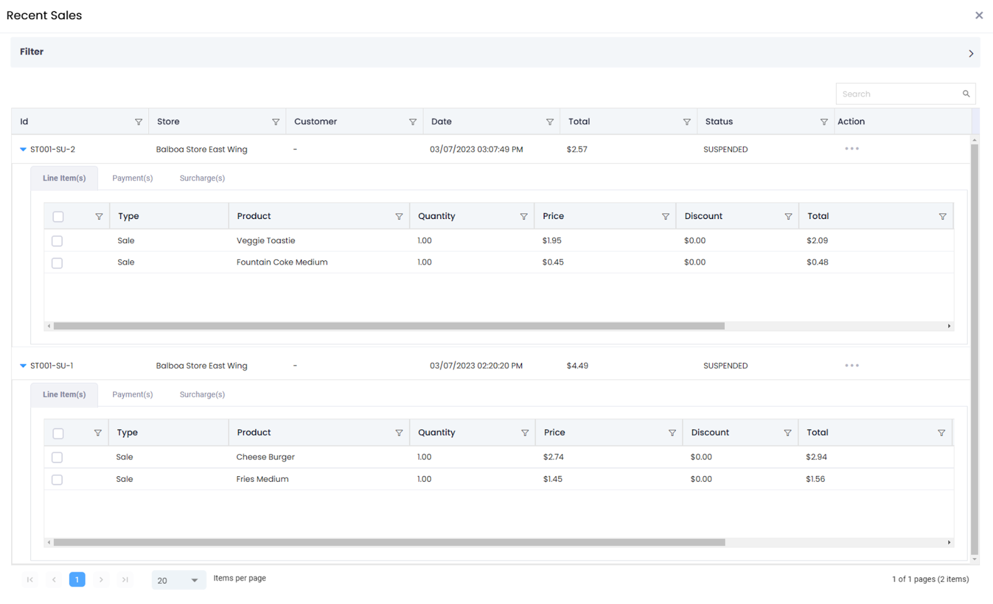Click the search magnifier icon
The height and width of the screenshot is (604, 993).
click(x=966, y=94)
